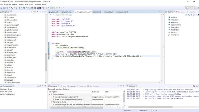
Task: Collapse the Warnings (2 items) group
Action: point(49,102)
